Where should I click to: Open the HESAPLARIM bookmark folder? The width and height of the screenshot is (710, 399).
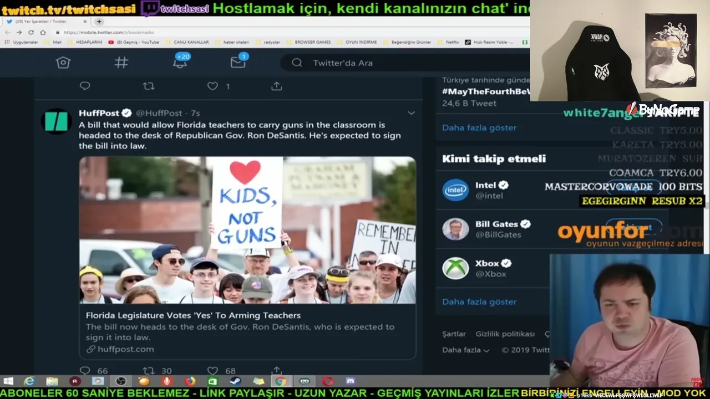pos(85,42)
